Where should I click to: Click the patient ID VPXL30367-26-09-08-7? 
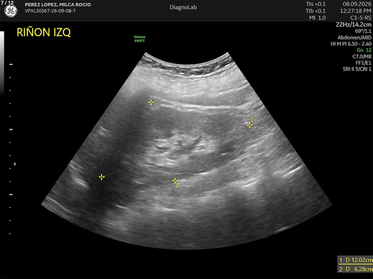pyautogui.click(x=50, y=11)
